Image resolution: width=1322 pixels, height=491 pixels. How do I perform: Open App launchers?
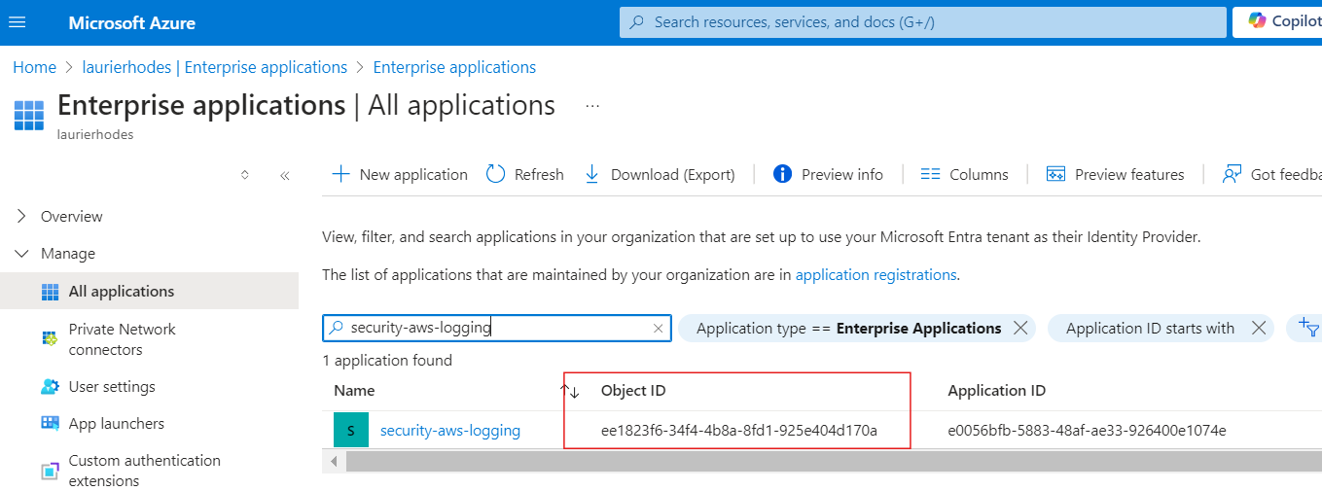click(x=116, y=424)
